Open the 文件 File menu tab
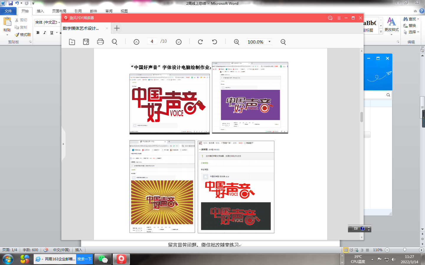425x265 pixels. 8,11
